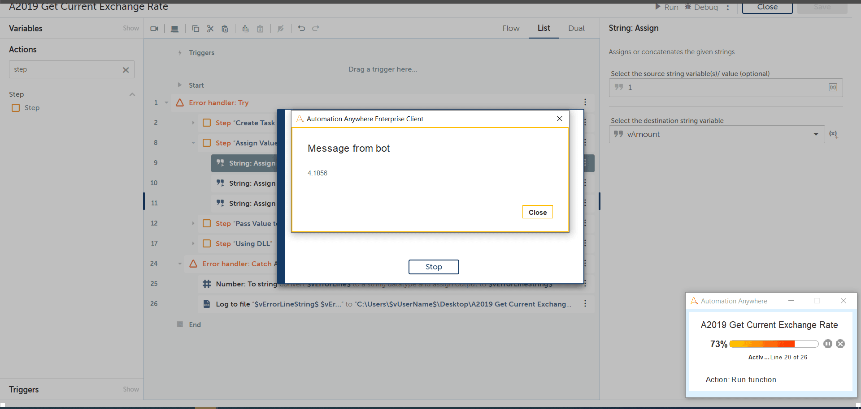
Task: Start recording with the recorder toolbar icon
Action: pos(154,29)
